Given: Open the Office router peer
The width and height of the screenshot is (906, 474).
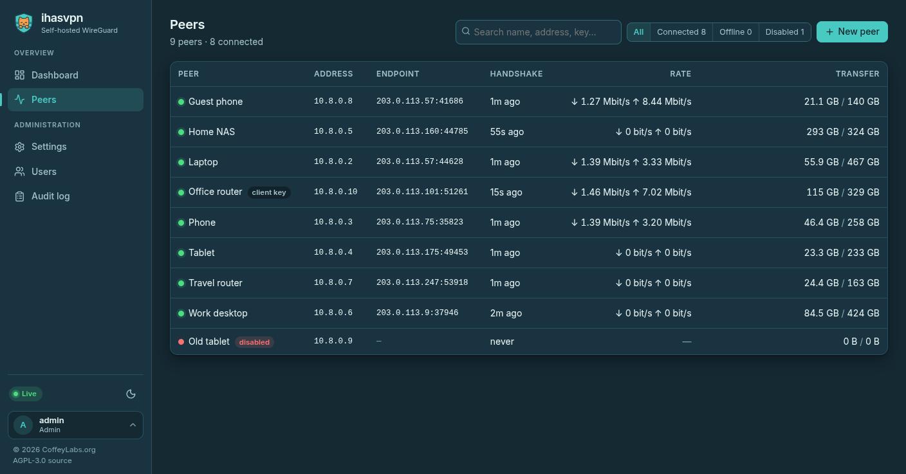Looking at the screenshot, I should (x=216, y=192).
